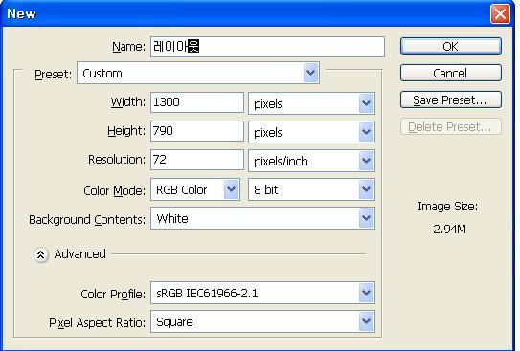Open the Width units dropdown
This screenshot has height=351, width=520.
[311, 103]
